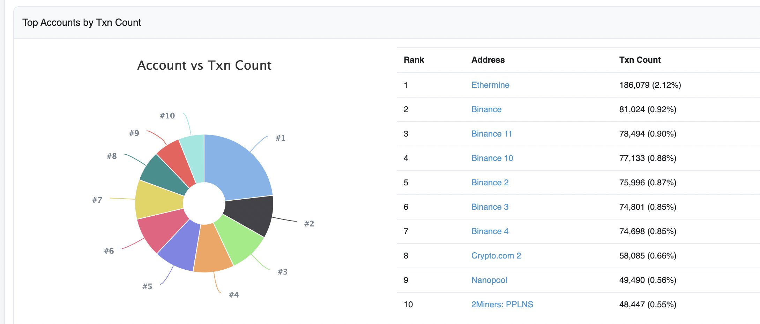Click the Txn Count column header
Viewport: 760px width, 324px height.
click(x=640, y=60)
